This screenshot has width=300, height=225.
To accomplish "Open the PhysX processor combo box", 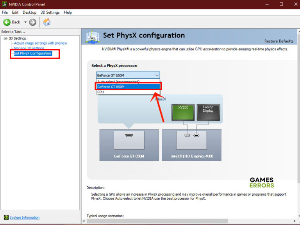I will tap(128, 75).
